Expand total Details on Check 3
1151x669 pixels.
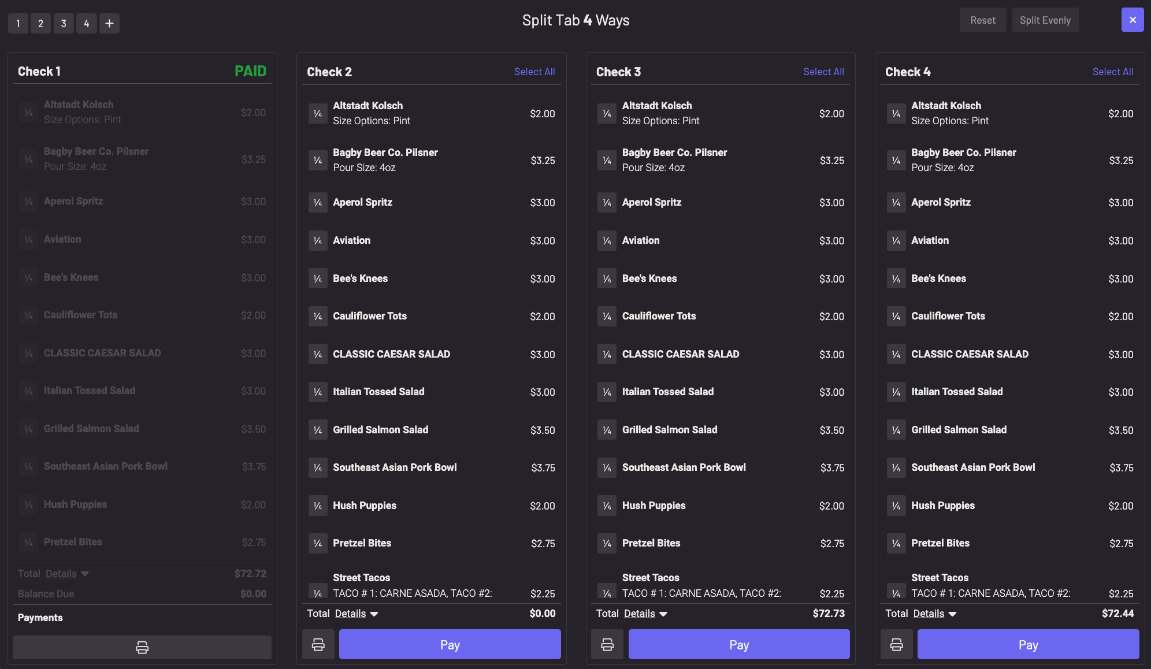[x=645, y=614]
